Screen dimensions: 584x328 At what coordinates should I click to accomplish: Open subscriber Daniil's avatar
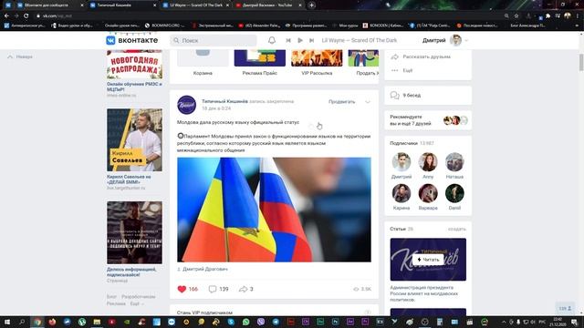[x=454, y=193]
